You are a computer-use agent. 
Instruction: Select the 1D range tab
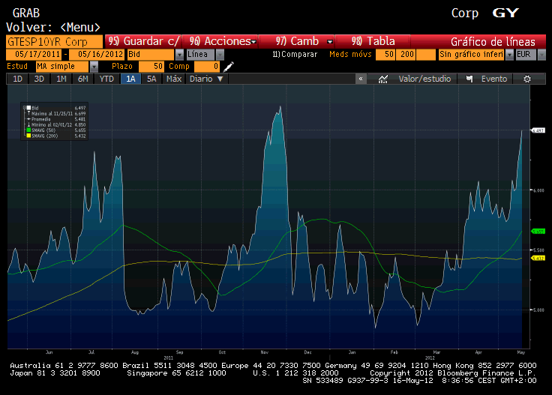point(17,79)
